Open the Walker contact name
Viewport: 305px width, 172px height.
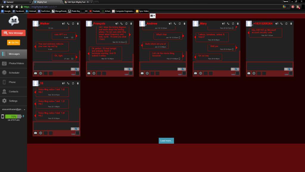[45, 24]
